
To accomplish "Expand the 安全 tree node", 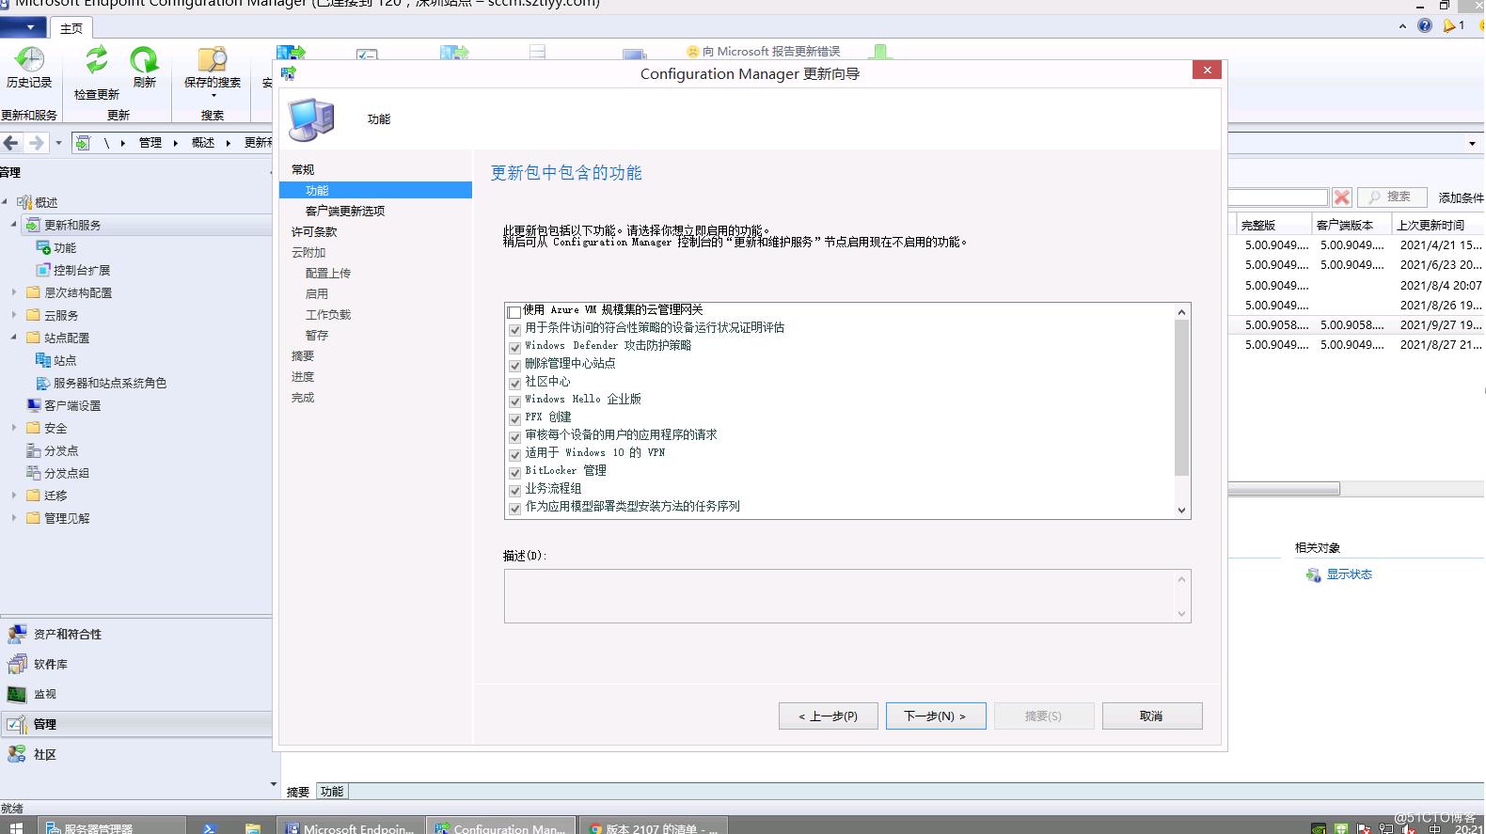I will point(14,428).
